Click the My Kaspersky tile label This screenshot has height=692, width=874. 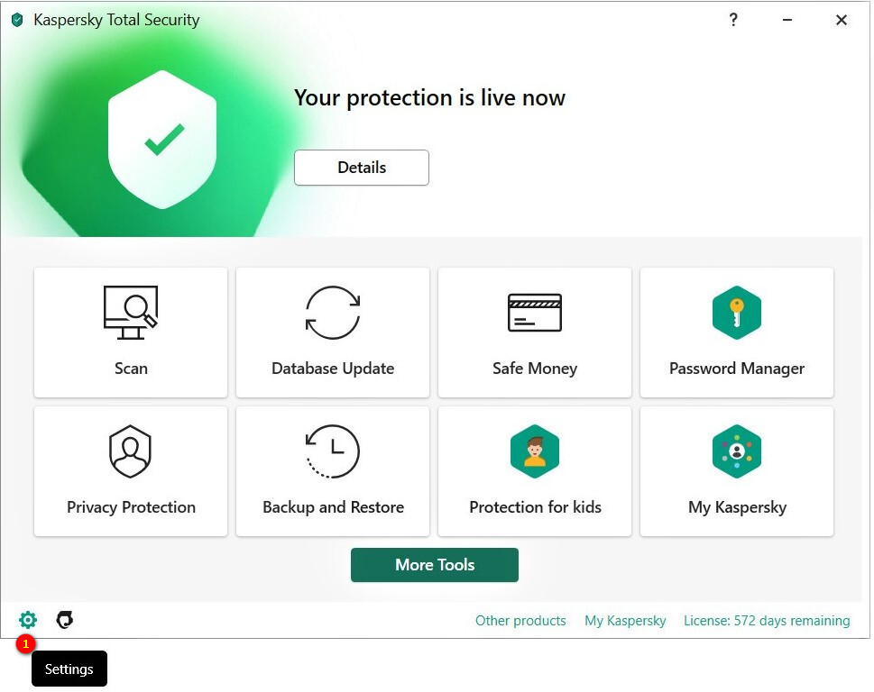coord(738,507)
